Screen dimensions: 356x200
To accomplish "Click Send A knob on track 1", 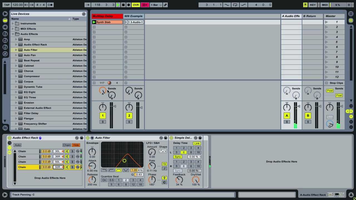I will (x=103, y=91).
